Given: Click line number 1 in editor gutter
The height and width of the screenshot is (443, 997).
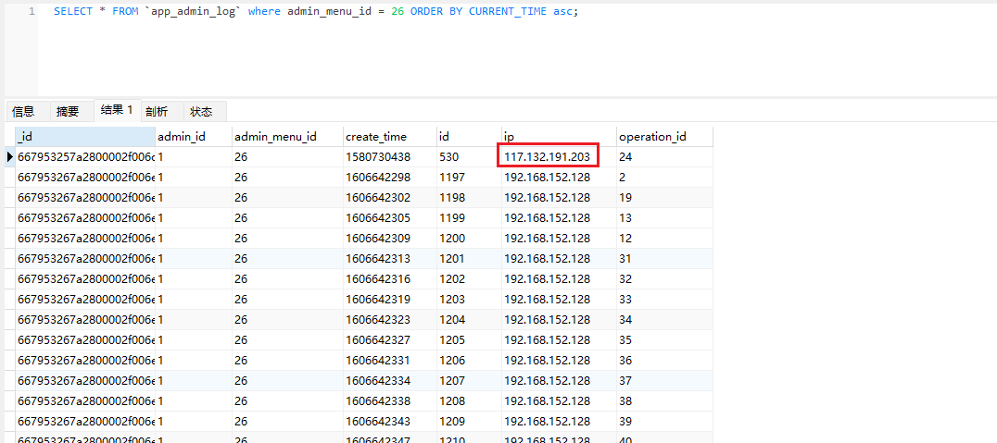Looking at the screenshot, I should (x=32, y=11).
